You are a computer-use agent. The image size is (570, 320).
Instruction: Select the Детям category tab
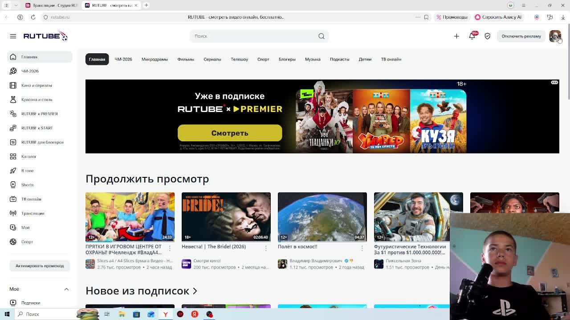coord(365,59)
